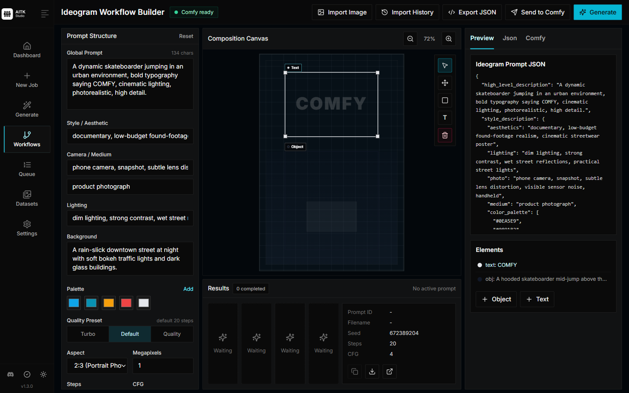Open the Dashboard sidebar item
Image resolution: width=629 pixels, height=393 pixels.
coord(27,50)
